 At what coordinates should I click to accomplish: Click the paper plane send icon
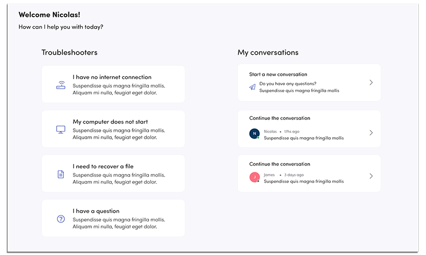[x=252, y=87]
